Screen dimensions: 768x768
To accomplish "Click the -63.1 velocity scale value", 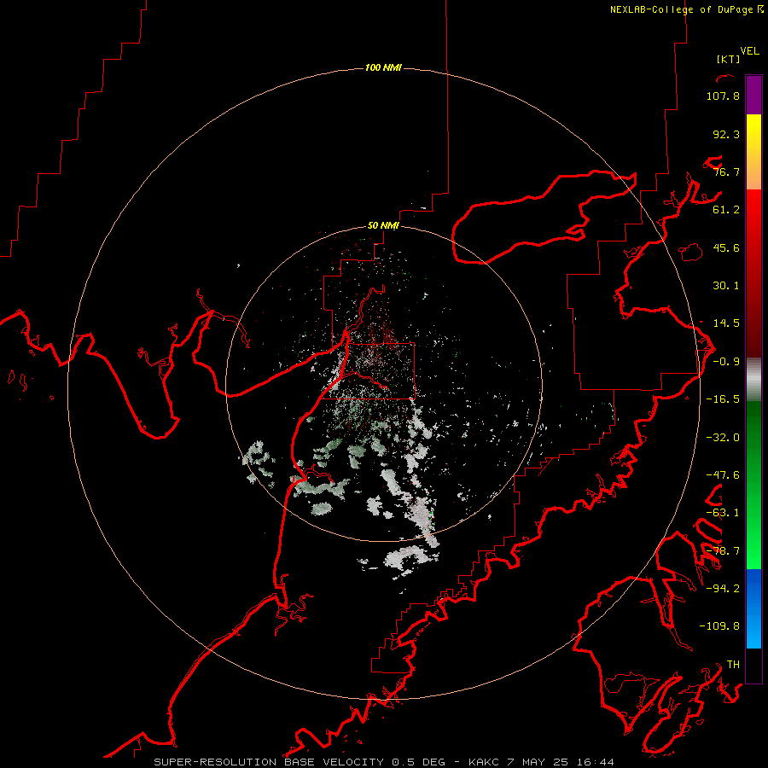I will click(x=723, y=513).
